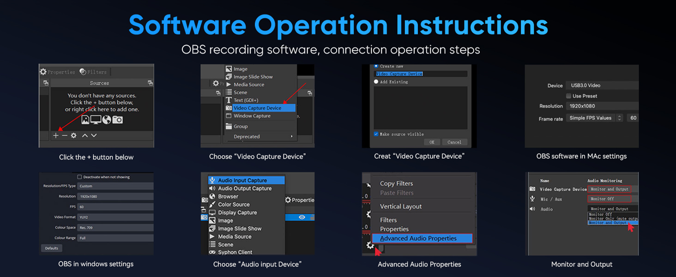Open the Colour Range dropdown showing Full
Viewport: 676px width, 277px height.
(x=115, y=238)
